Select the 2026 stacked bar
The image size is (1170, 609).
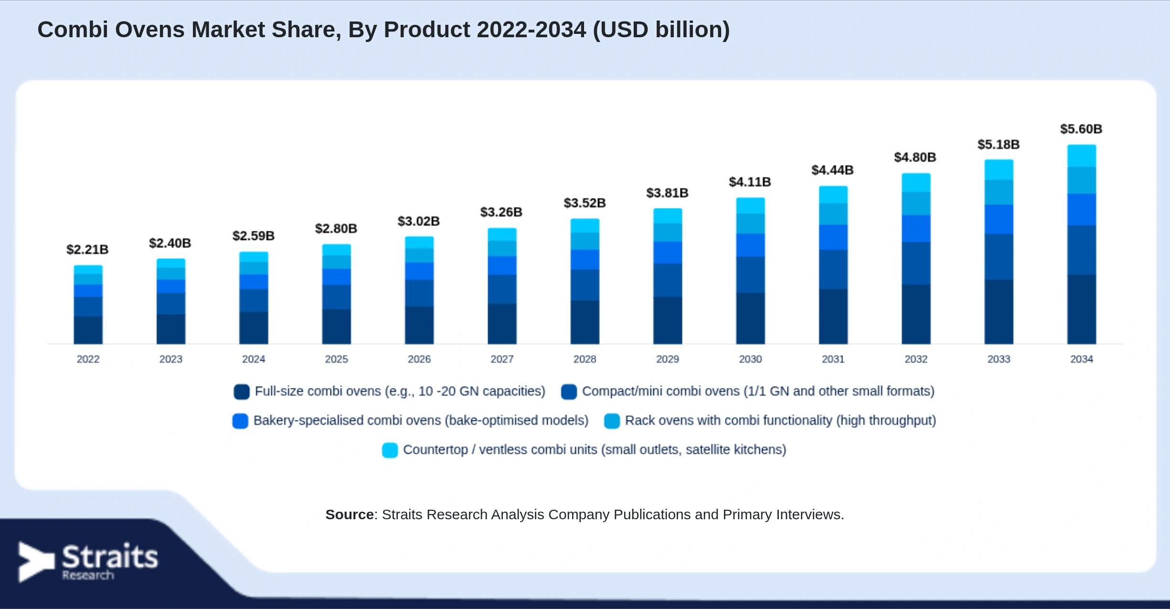419,290
